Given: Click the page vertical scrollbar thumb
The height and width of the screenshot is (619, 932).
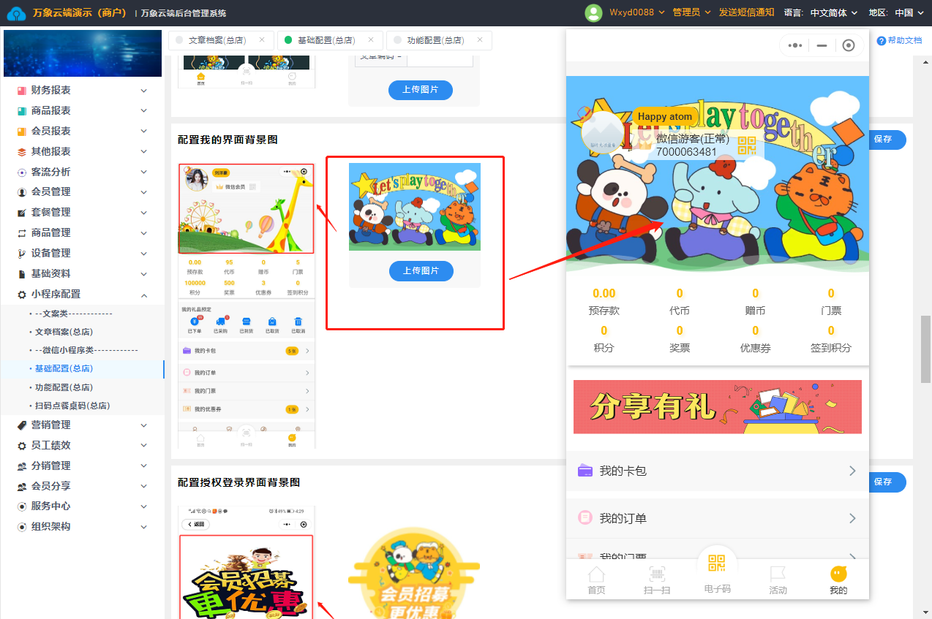Looking at the screenshot, I should point(925,349).
